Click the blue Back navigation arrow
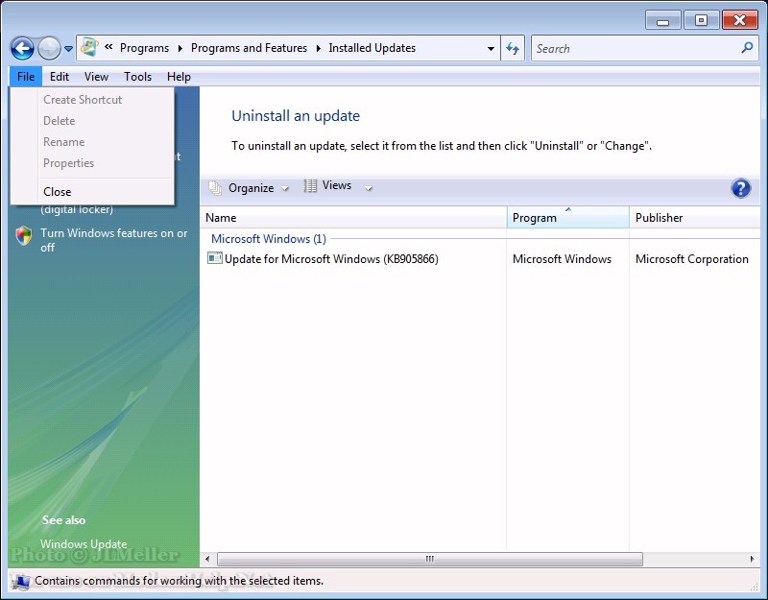The height and width of the screenshot is (600, 768). (22, 48)
